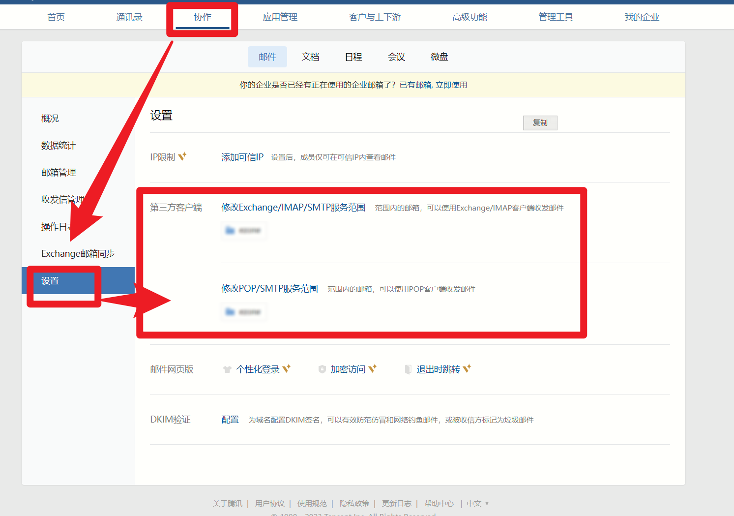734x516 pixels.
Task: Click the lock icon beside 加密访问
Action: [323, 369]
